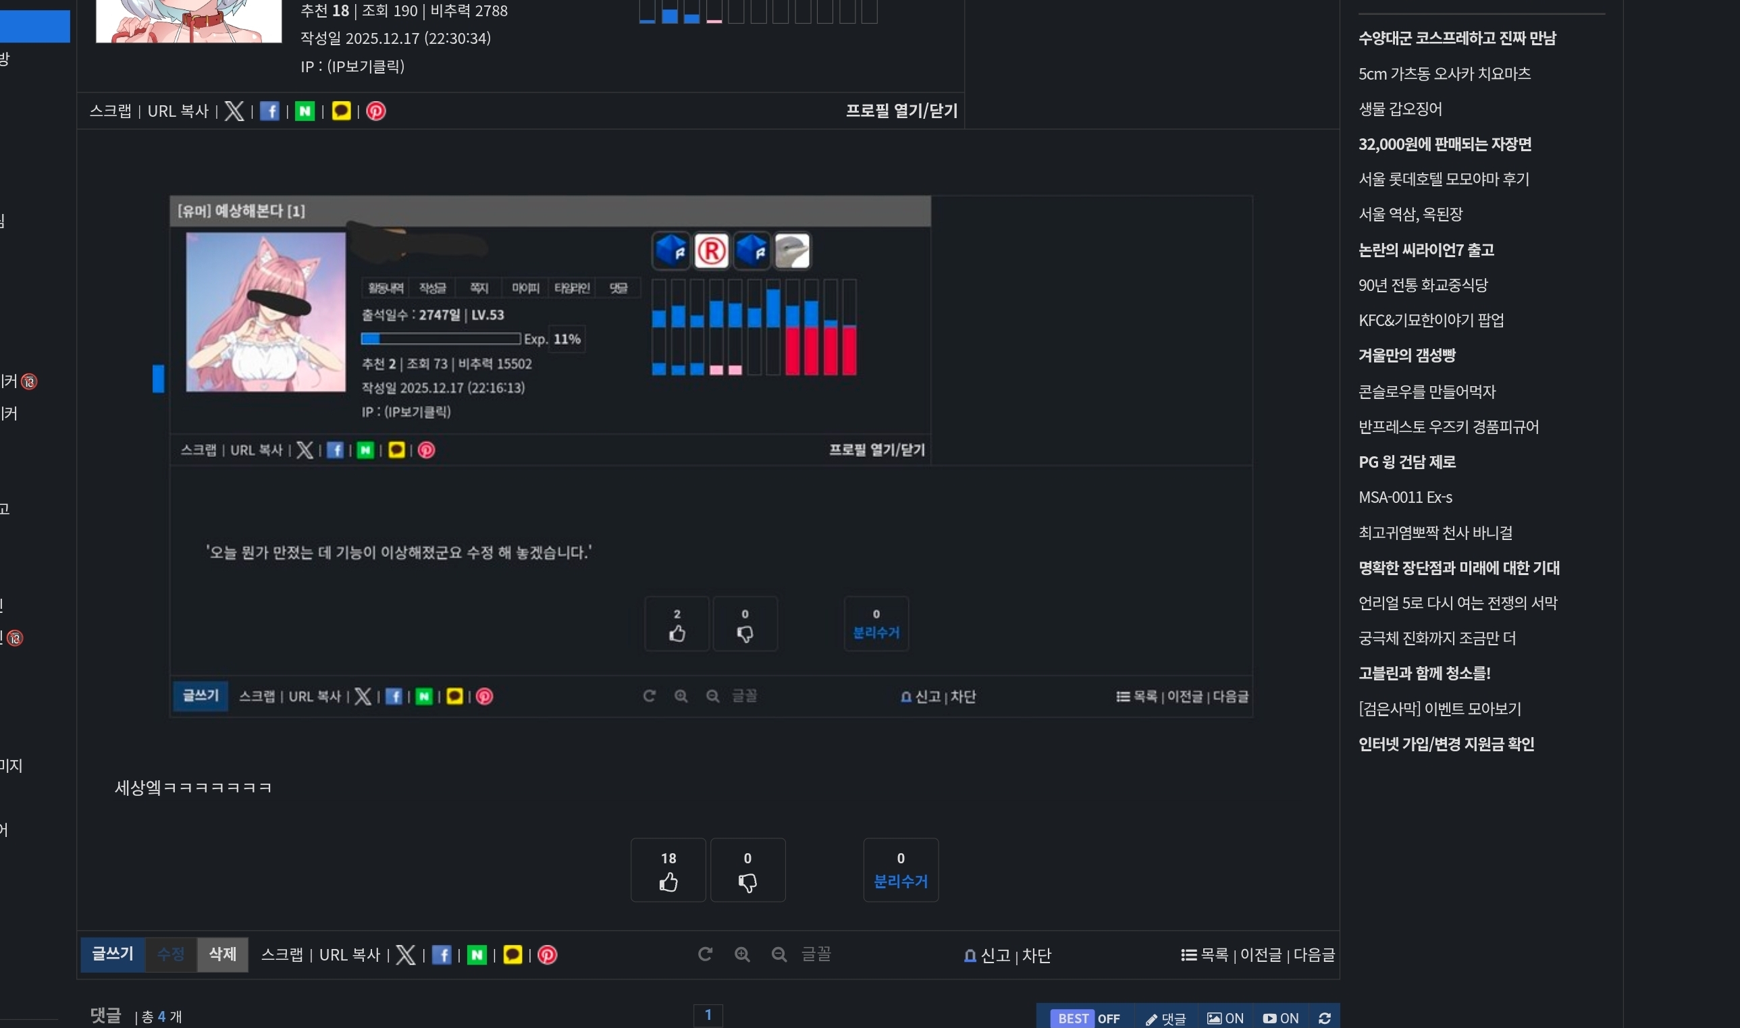Toggle video display ON switch
Image resolution: width=1740 pixels, height=1028 pixels.
point(1281,1018)
